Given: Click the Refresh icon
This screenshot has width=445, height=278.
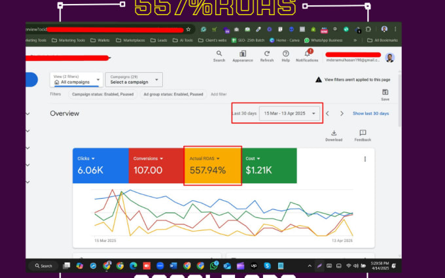Looking at the screenshot, I should 267,54.
